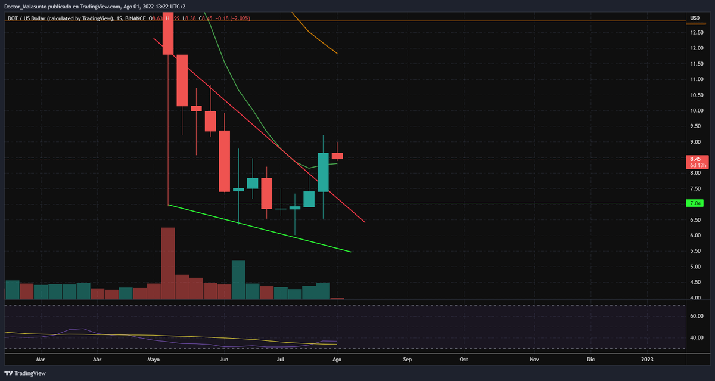Click the tall teal volume bar in June
The width and height of the screenshot is (715, 381).
[238, 279]
